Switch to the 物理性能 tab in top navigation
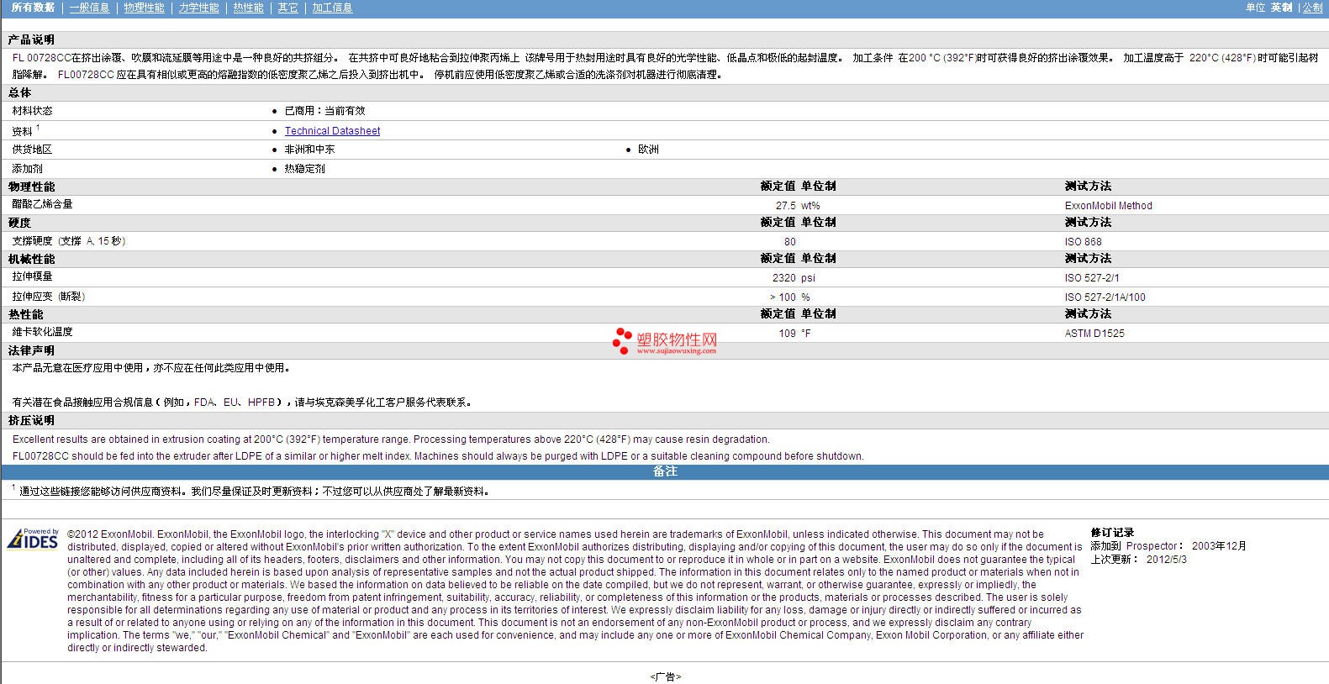Viewport: 1329px width, 684px height. click(x=144, y=8)
